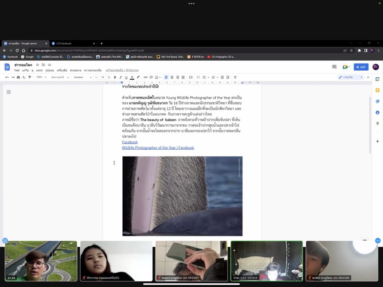383x287 pixels.
Task: Expand the editing mode dropdown
Action: point(350,77)
